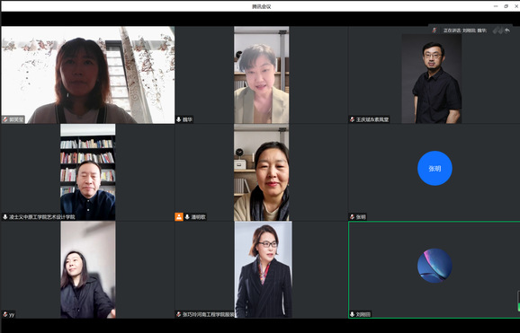Click the mic icon beside 凌士义中原工学院艺术设计学院
The height and width of the screenshot is (333, 520).
tap(5, 217)
